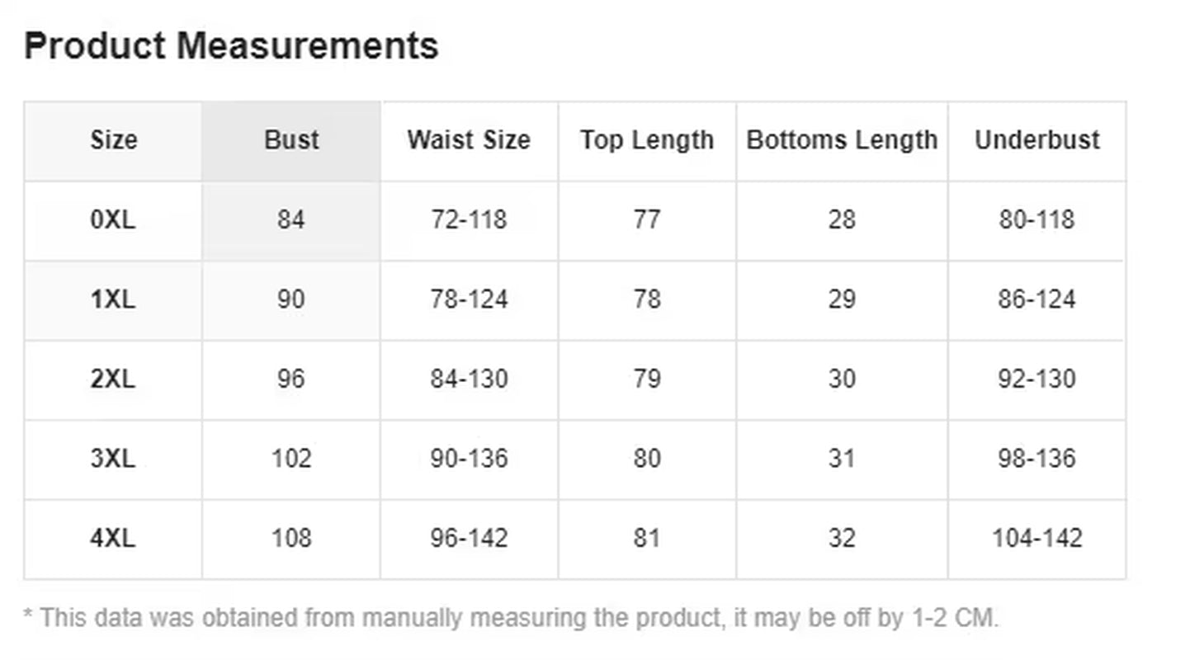Select the 3XL size row label
This screenshot has width=1190, height=660.
coord(113,459)
